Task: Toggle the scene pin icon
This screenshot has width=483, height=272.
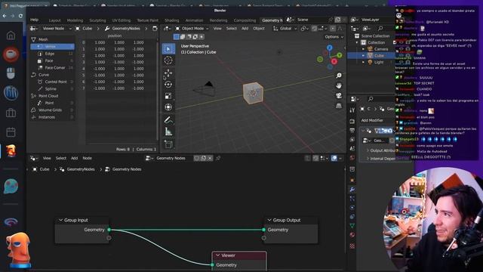Action: click(x=331, y=20)
